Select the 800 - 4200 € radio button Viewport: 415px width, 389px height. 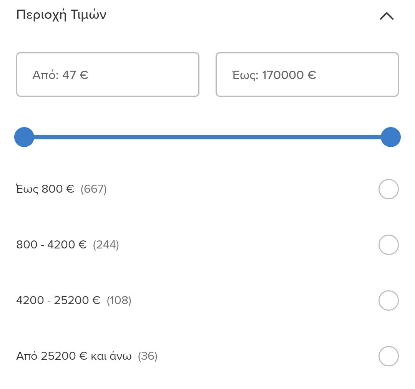(388, 245)
